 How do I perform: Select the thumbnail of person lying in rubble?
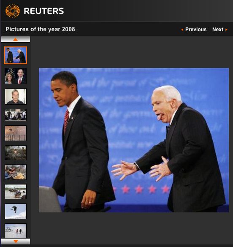[x=16, y=172]
